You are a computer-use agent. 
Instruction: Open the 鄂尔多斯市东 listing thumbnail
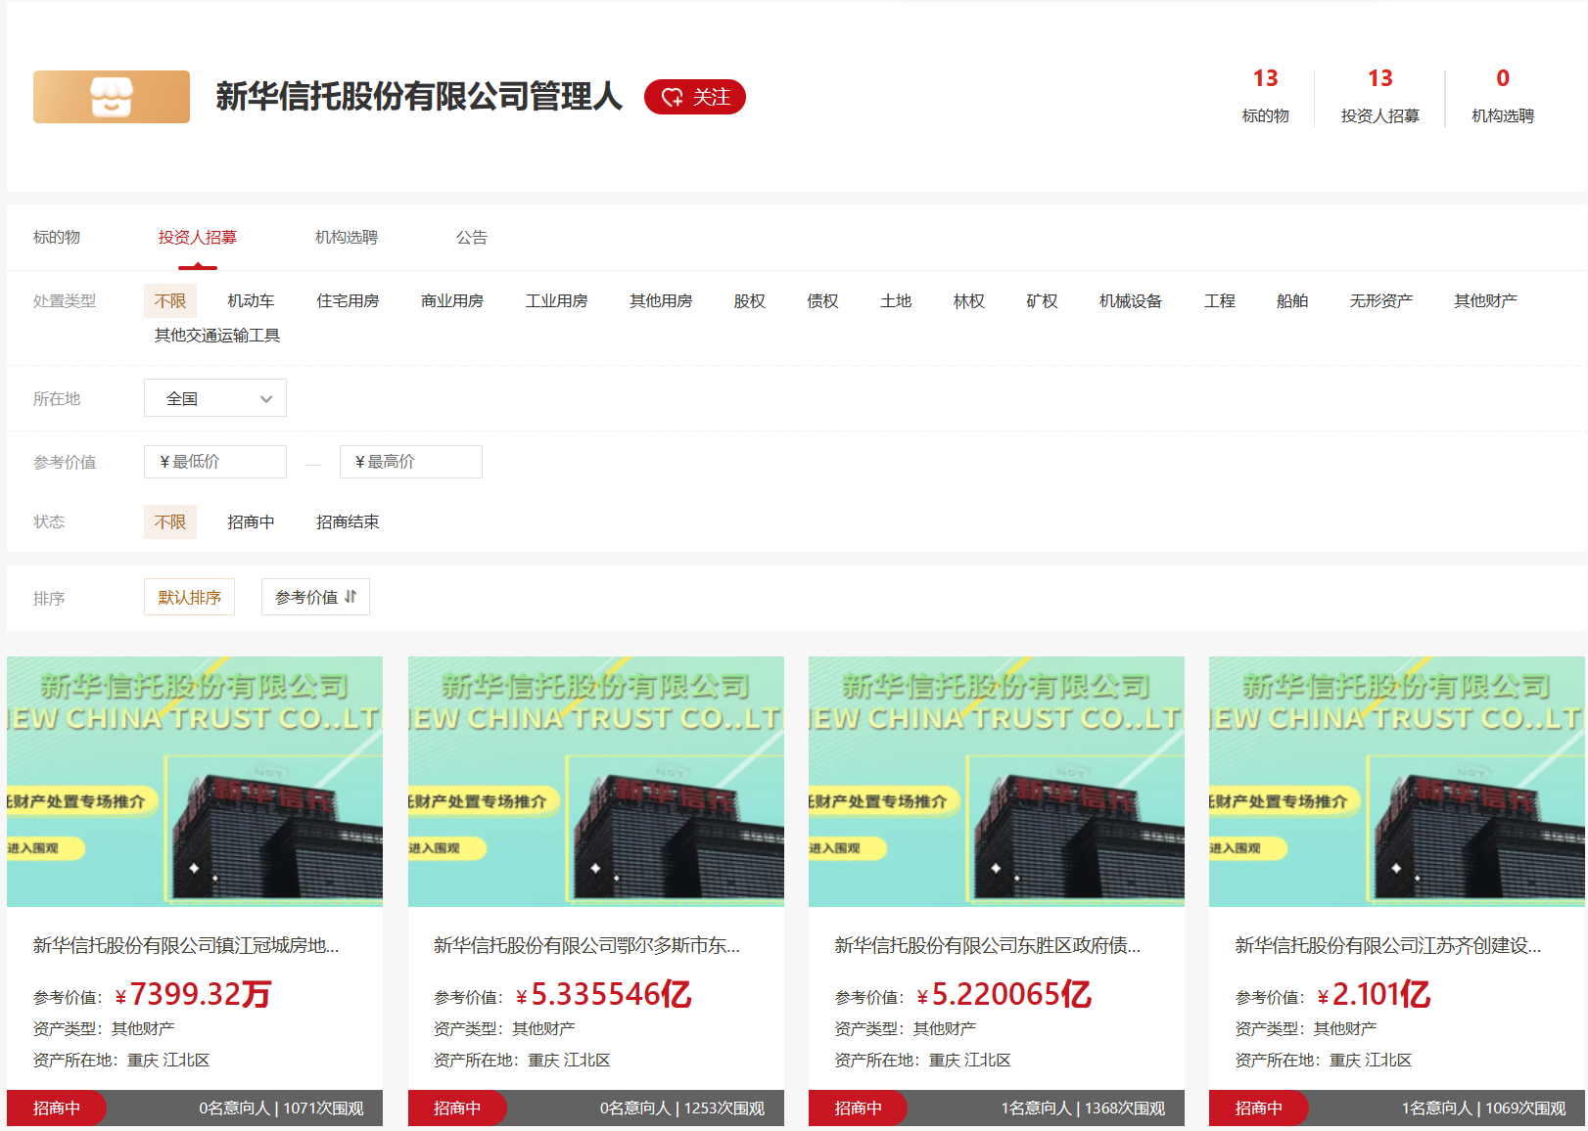tap(595, 781)
